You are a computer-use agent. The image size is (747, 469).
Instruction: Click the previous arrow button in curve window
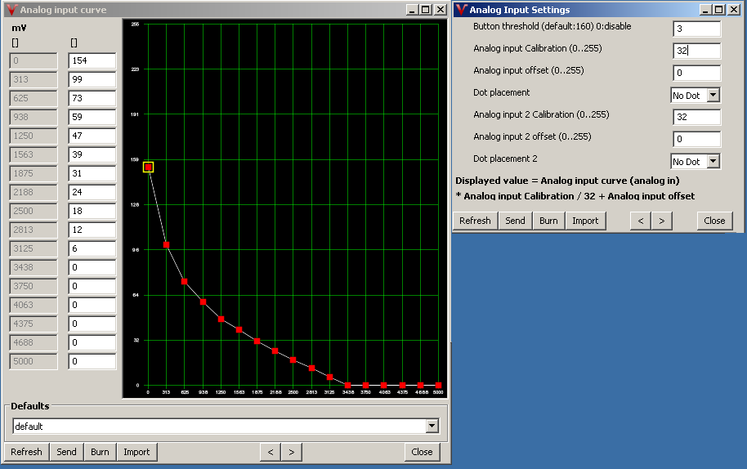(x=271, y=452)
